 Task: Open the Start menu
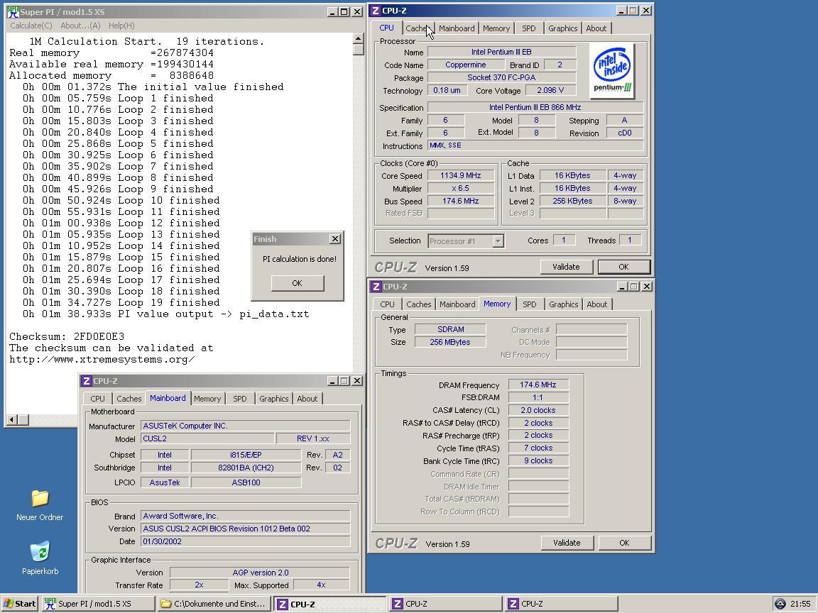pyautogui.click(x=19, y=604)
